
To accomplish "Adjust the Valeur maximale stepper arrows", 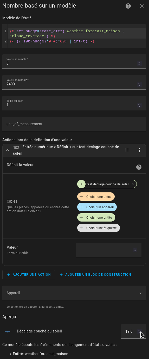I will (x=139, y=84).
